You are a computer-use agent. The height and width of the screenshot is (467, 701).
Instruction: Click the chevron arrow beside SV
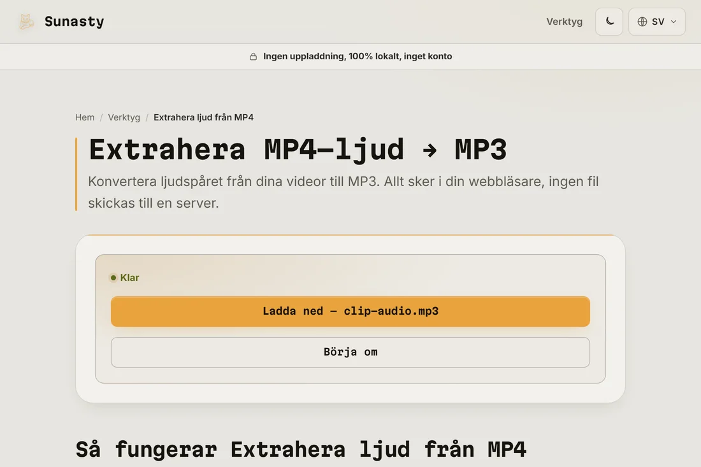click(x=674, y=22)
